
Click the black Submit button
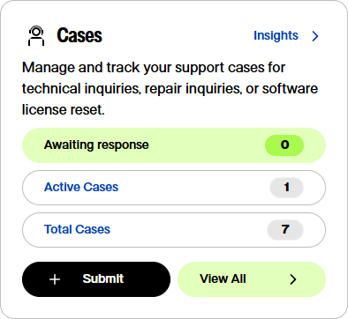(x=96, y=279)
